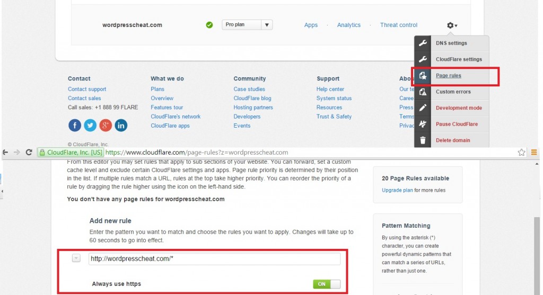543x295 pixels.
Task: Click the 'Add new rule' heading
Action: [110, 221]
